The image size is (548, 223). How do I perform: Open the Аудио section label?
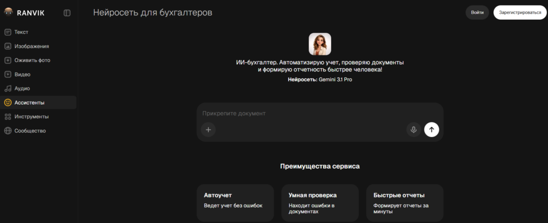(22, 89)
